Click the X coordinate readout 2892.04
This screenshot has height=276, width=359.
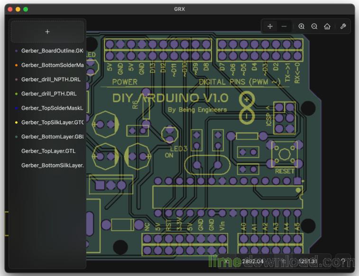tap(253, 261)
